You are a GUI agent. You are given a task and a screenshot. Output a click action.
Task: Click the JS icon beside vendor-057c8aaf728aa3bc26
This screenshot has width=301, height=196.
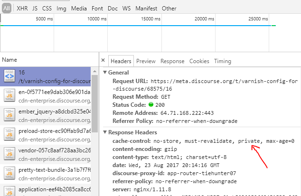coord(9,152)
